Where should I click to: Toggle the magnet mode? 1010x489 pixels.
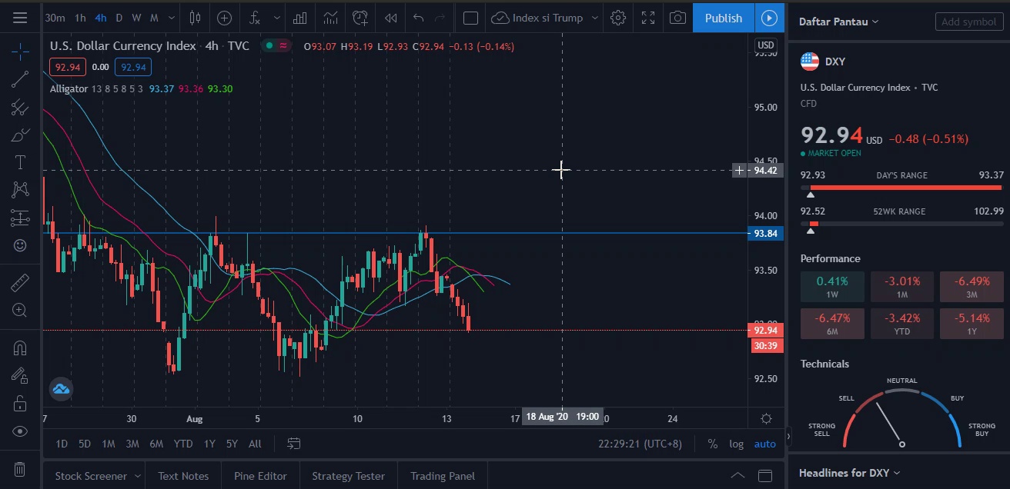tap(20, 348)
